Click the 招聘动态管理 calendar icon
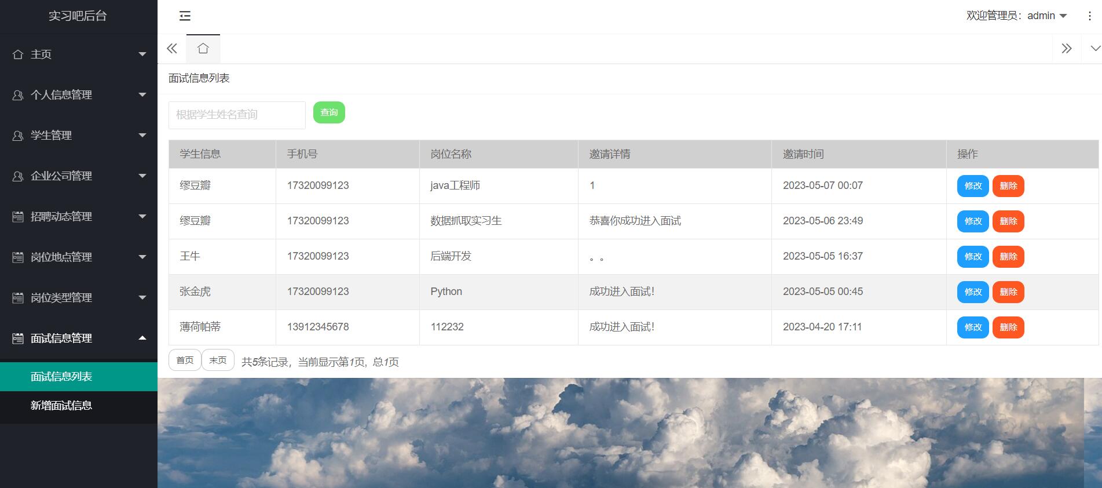Screen dimensions: 1102x488 pos(18,217)
